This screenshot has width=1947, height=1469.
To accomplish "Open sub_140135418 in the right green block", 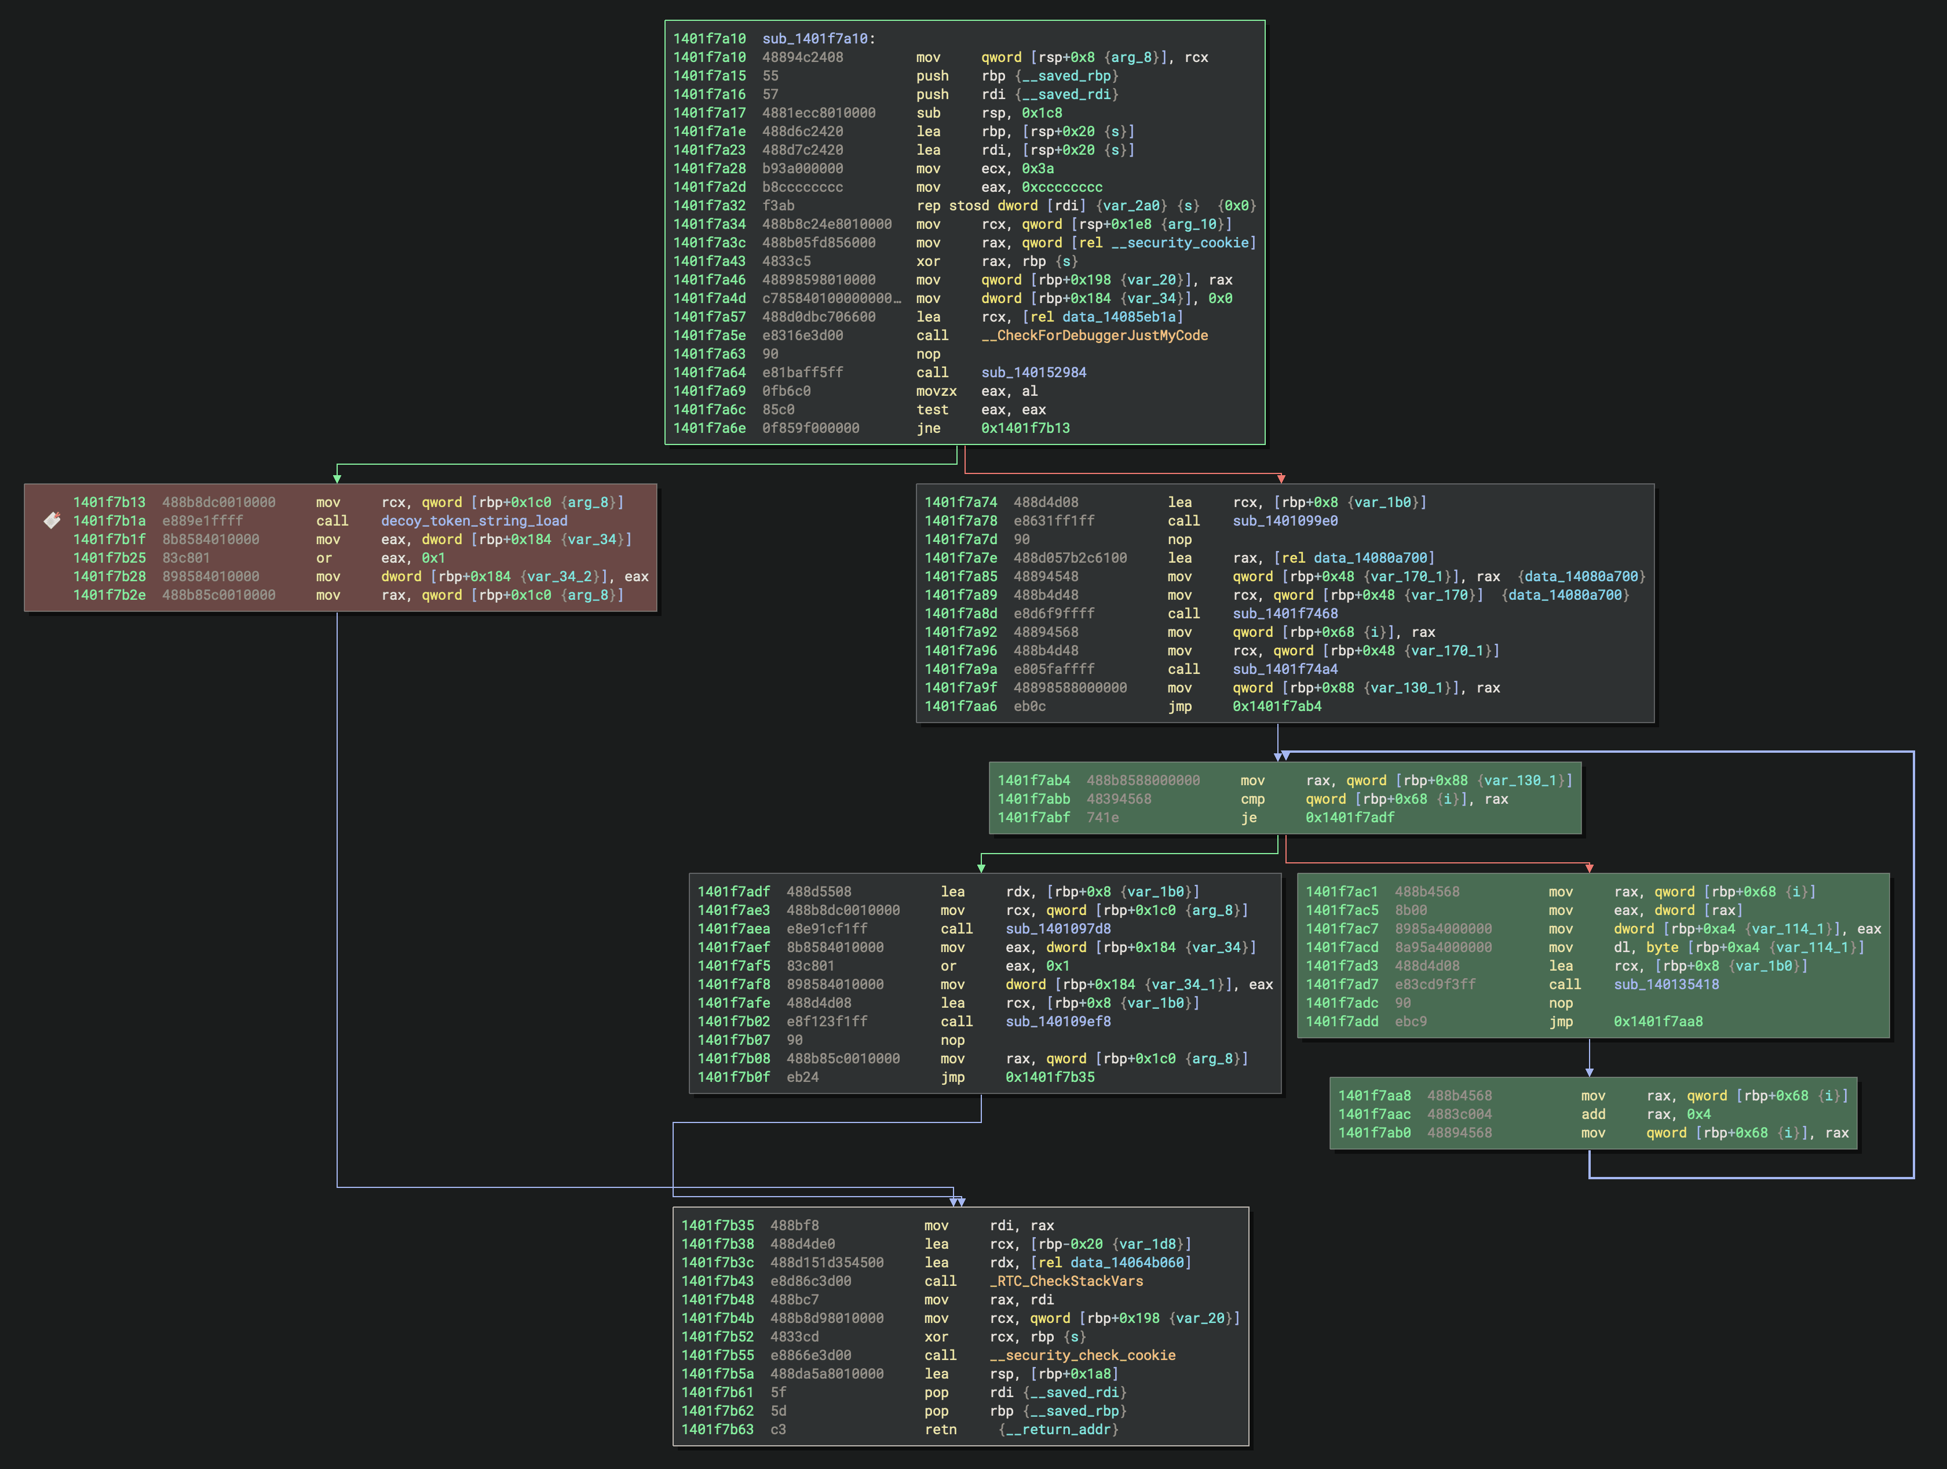I will click(1666, 985).
